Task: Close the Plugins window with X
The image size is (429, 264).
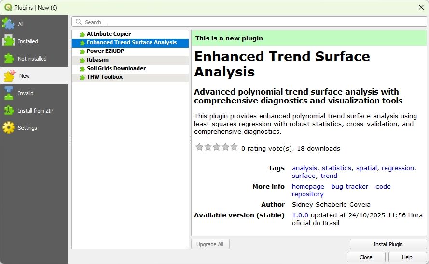Action: click(421, 7)
